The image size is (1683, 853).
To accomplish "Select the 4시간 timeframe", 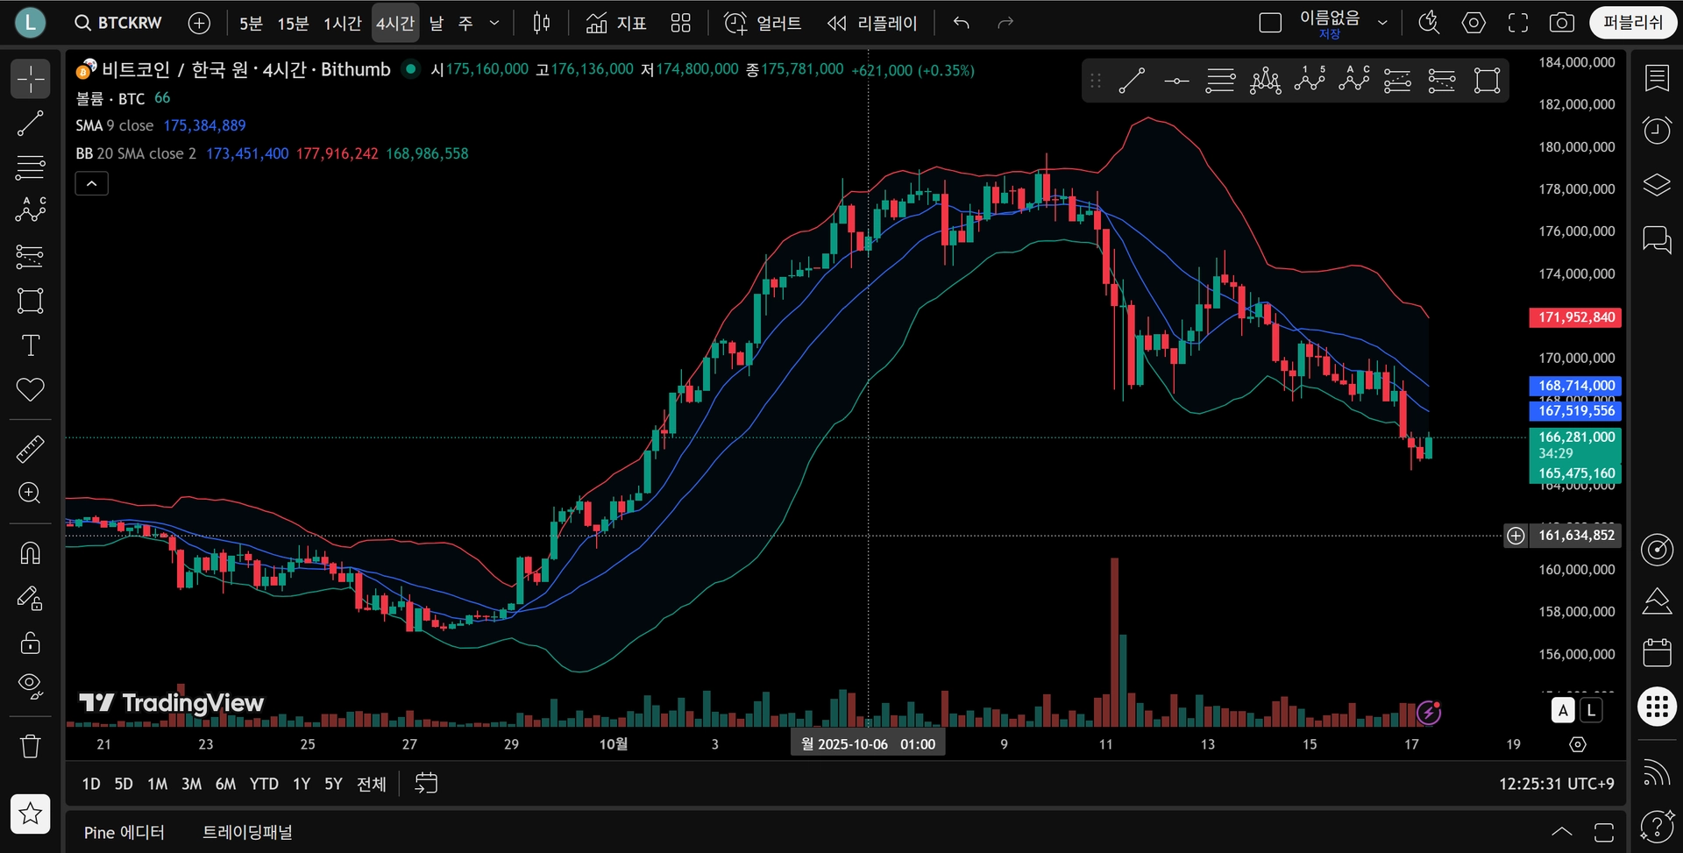I will point(394,23).
